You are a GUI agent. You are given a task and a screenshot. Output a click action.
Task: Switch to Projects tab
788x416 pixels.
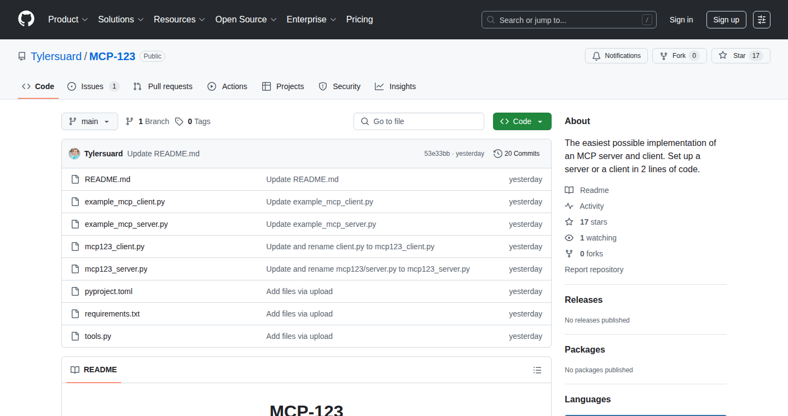pos(283,86)
